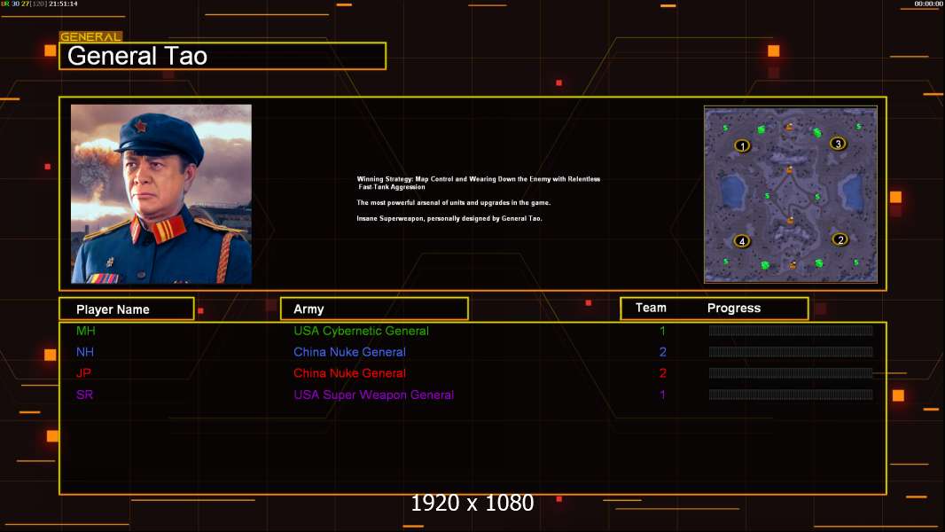Click the 21:51:14 clock readout
This screenshot has width=945, height=532.
[63, 4]
